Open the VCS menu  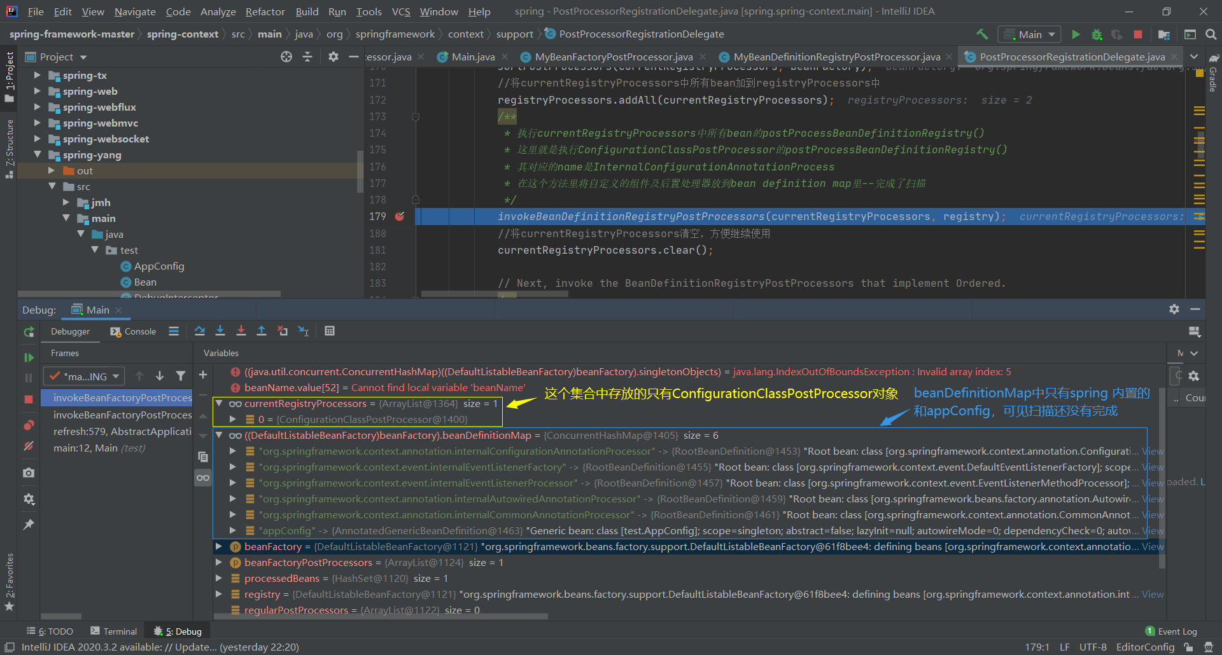click(401, 11)
